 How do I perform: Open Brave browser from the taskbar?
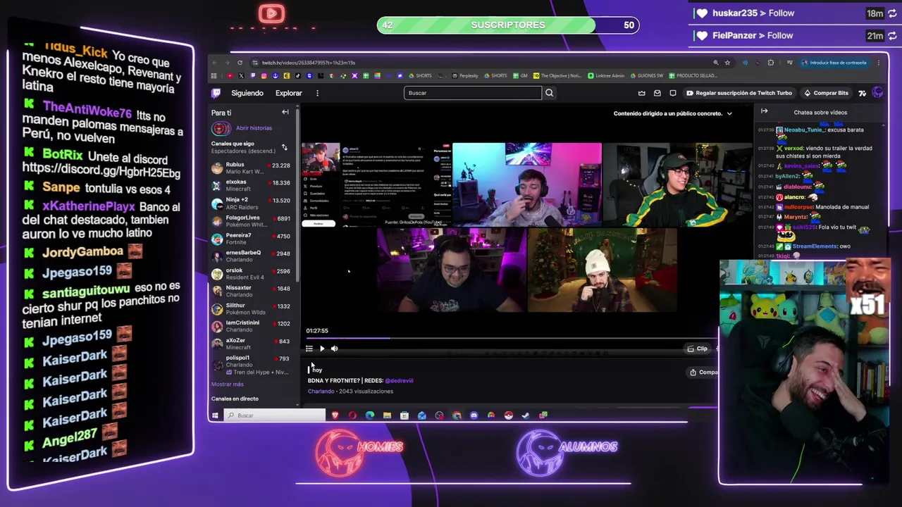point(335,415)
